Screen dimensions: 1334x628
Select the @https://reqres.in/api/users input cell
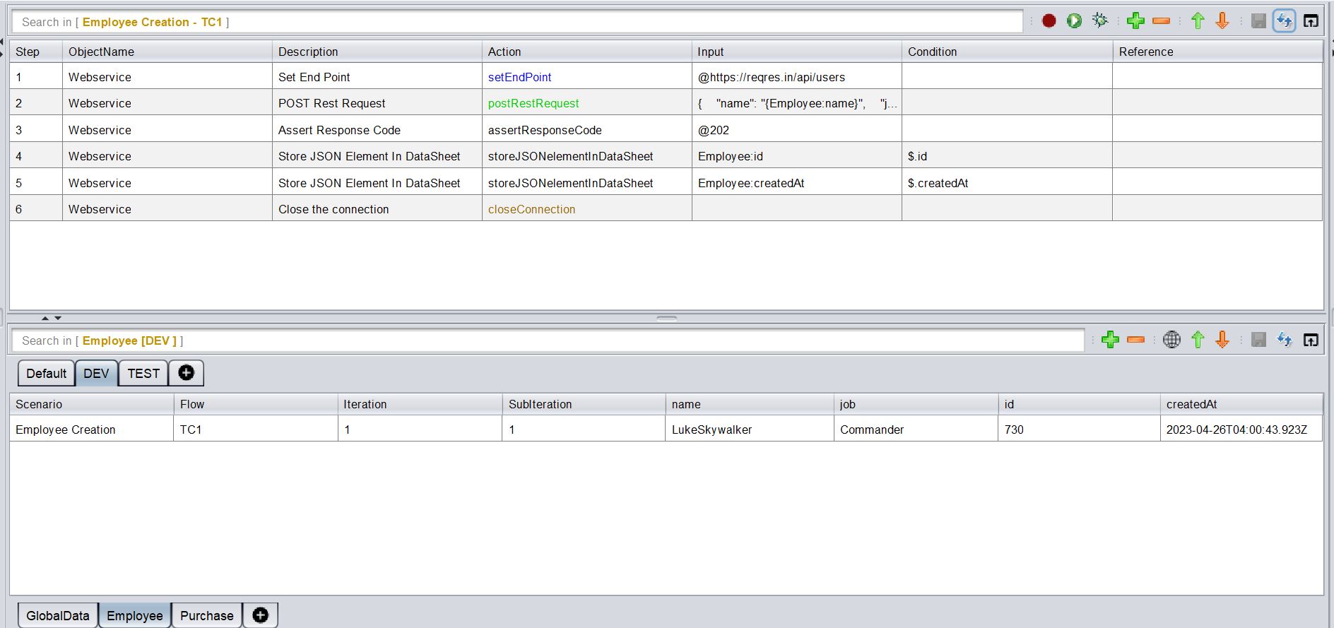[796, 77]
